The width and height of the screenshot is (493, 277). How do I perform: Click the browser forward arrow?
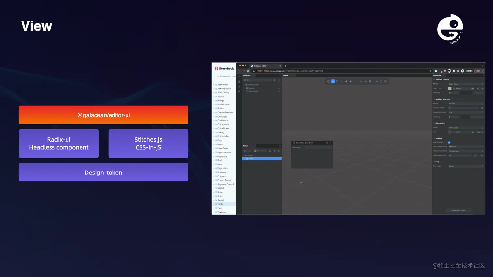coord(244,71)
